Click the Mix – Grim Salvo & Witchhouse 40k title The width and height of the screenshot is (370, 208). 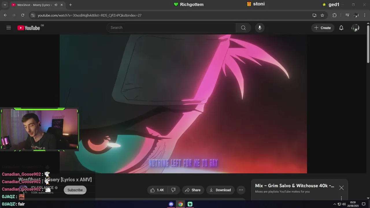[295, 186]
